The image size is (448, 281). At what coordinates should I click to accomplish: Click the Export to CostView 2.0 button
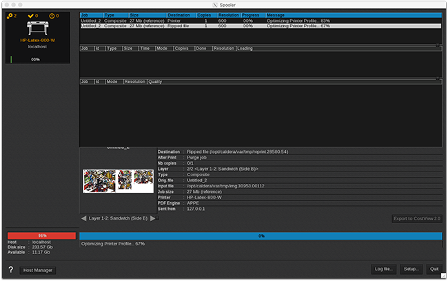click(416, 218)
